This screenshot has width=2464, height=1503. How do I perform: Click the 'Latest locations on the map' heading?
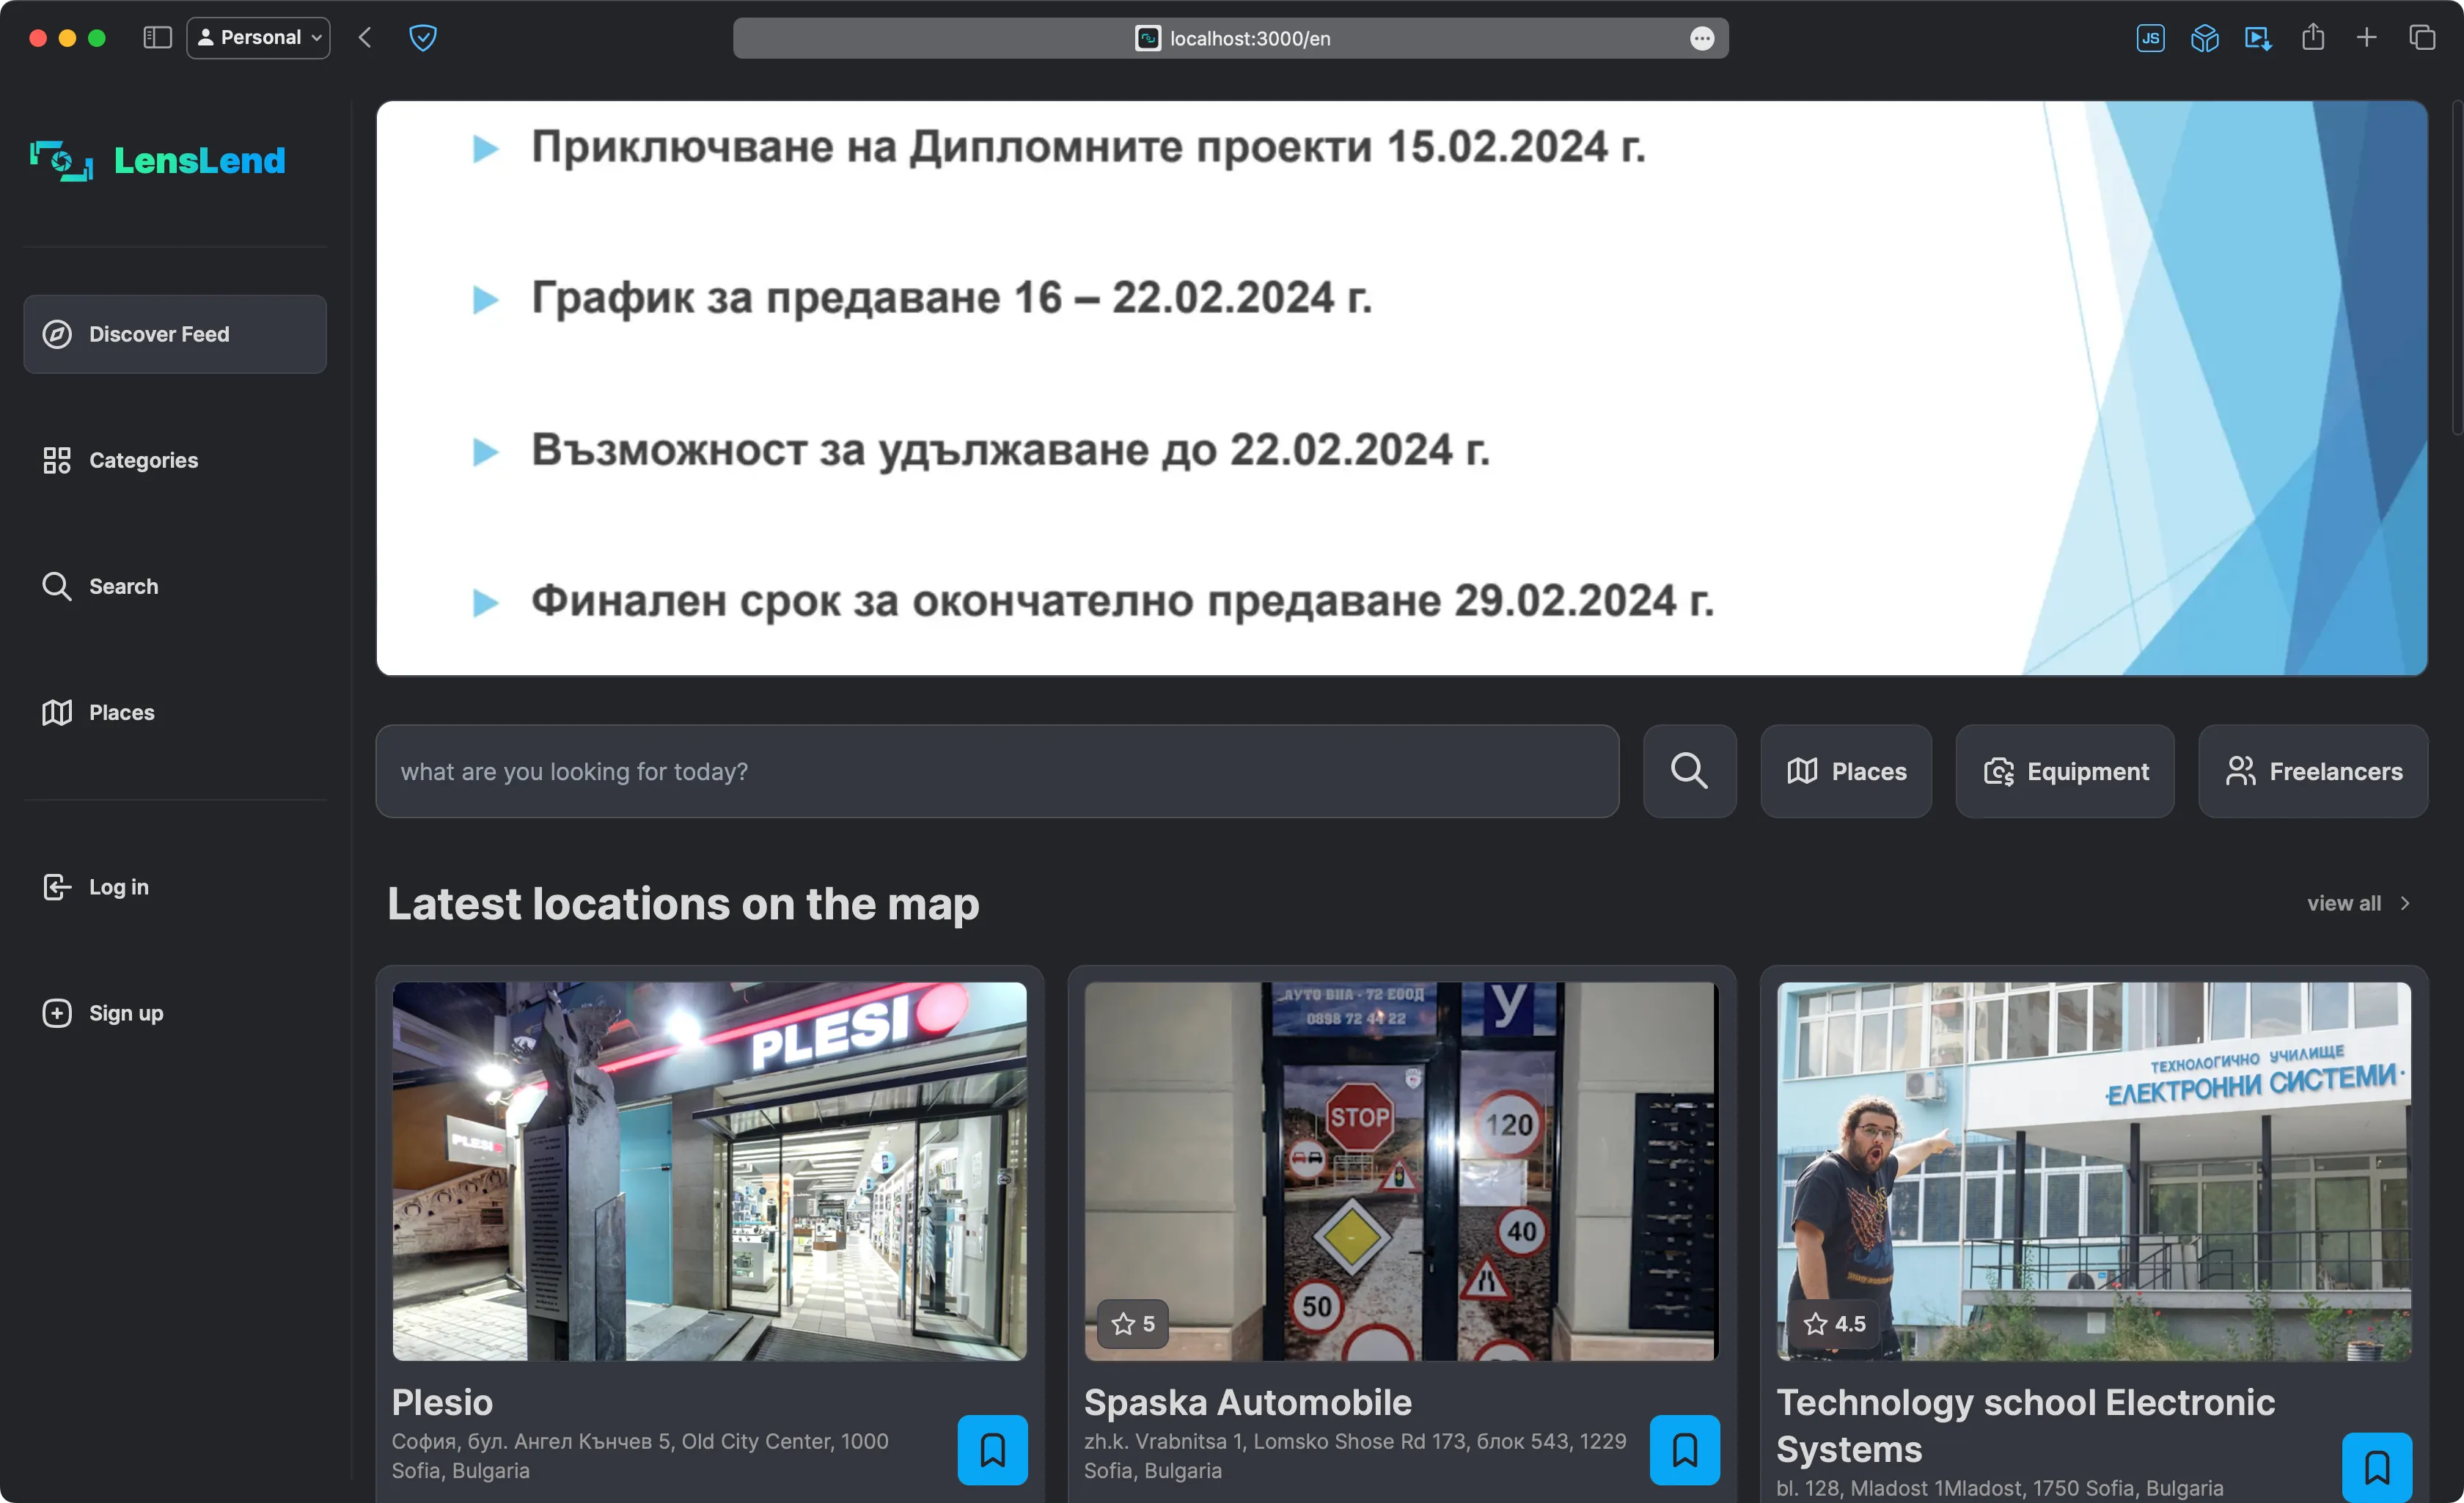point(683,903)
